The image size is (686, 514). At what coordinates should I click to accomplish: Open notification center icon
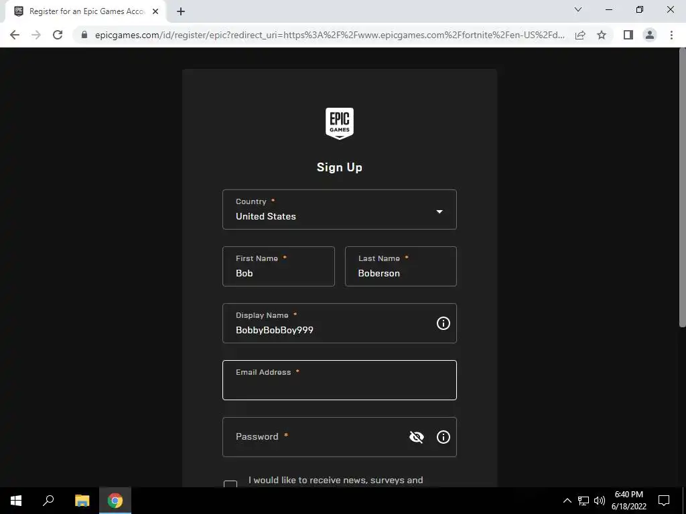click(x=664, y=501)
